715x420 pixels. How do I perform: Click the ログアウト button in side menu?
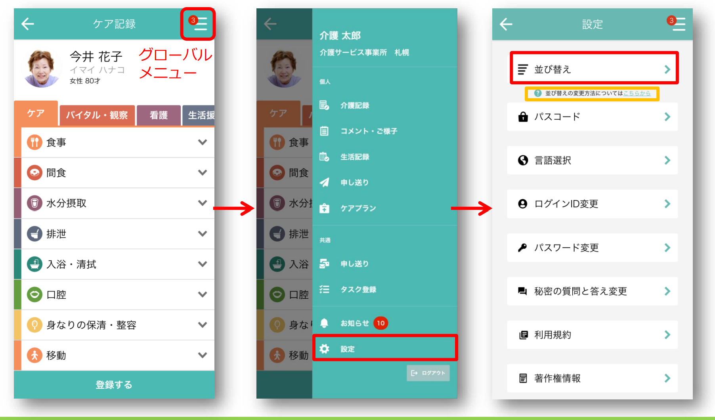[x=428, y=373]
